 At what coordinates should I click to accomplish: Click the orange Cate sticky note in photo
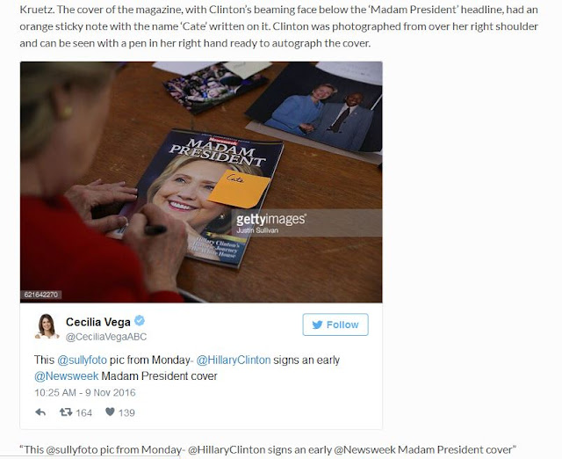239,189
